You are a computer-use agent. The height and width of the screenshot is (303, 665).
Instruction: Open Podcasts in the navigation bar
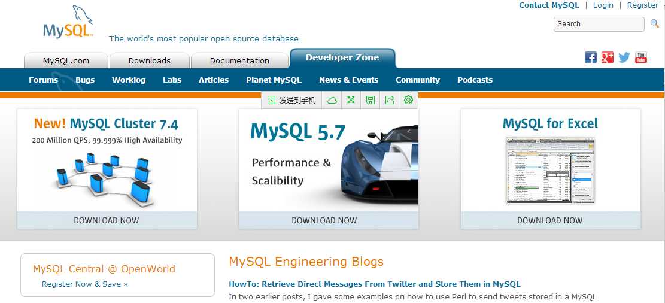[x=475, y=80]
